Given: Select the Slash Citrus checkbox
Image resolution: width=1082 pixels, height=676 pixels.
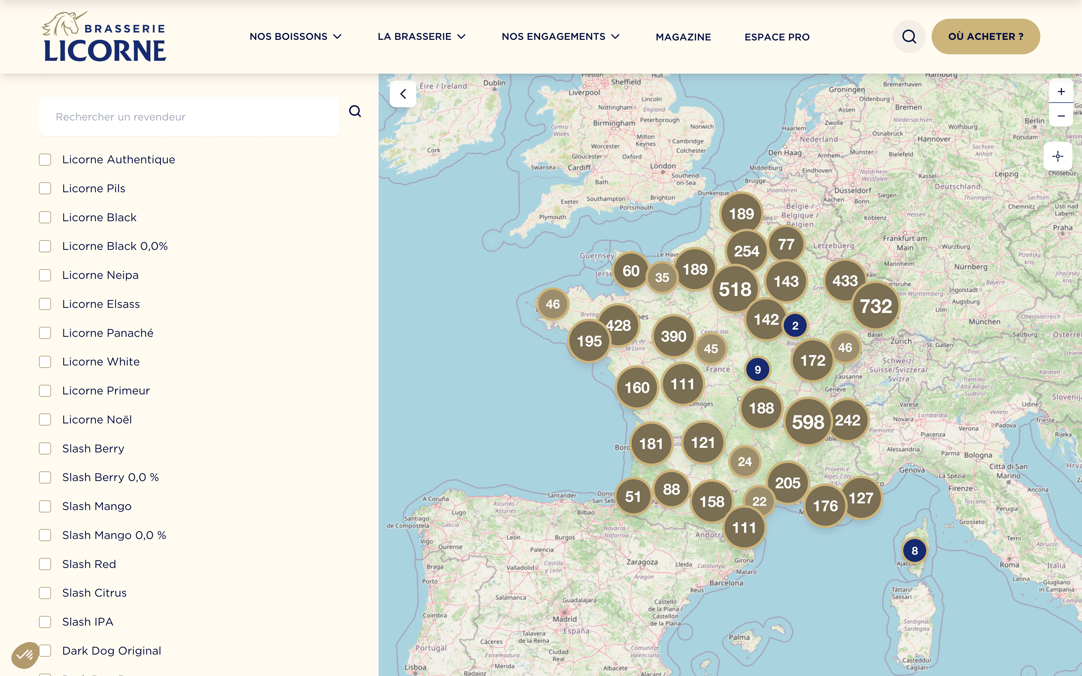Looking at the screenshot, I should 45,593.
